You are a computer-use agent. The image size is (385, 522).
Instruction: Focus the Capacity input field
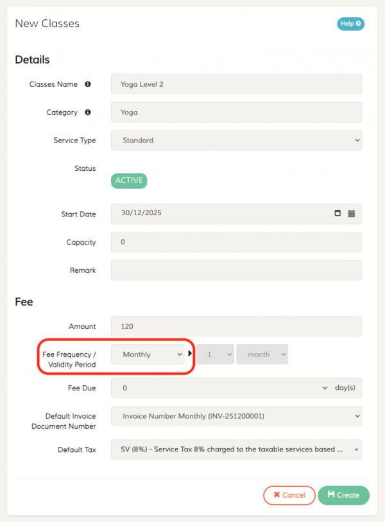coord(236,242)
